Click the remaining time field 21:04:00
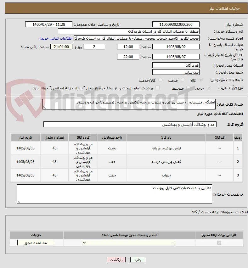248x268 pixels. pos(61,47)
